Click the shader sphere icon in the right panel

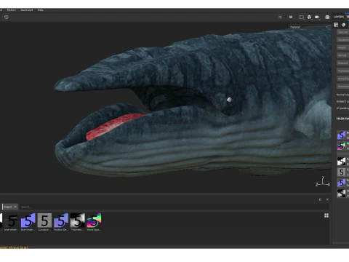[343, 25]
